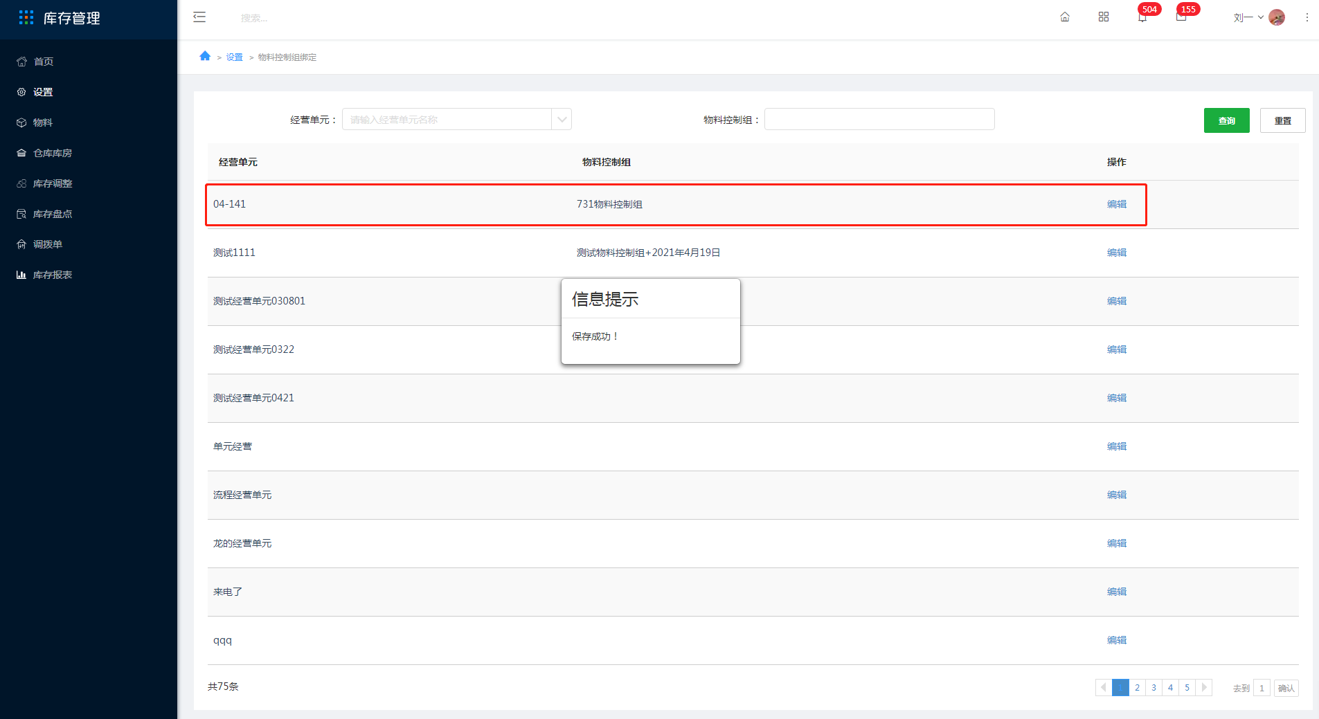Click the 仓库库房 icon in the sidebar
The height and width of the screenshot is (719, 1319).
click(x=21, y=153)
